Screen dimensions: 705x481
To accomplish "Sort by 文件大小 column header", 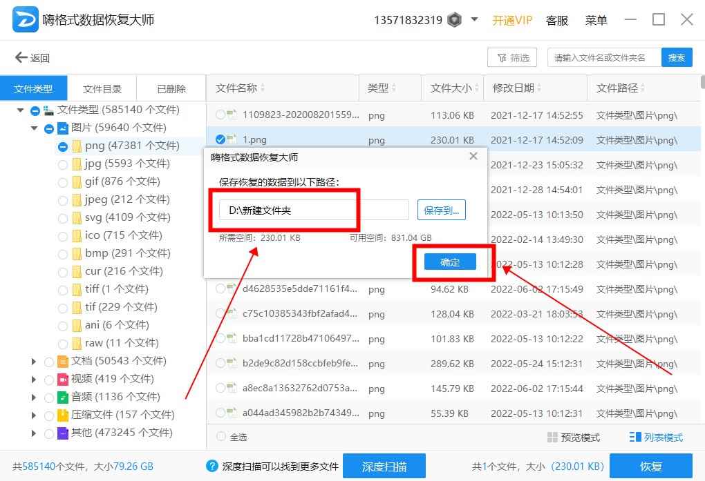I will tap(451, 88).
